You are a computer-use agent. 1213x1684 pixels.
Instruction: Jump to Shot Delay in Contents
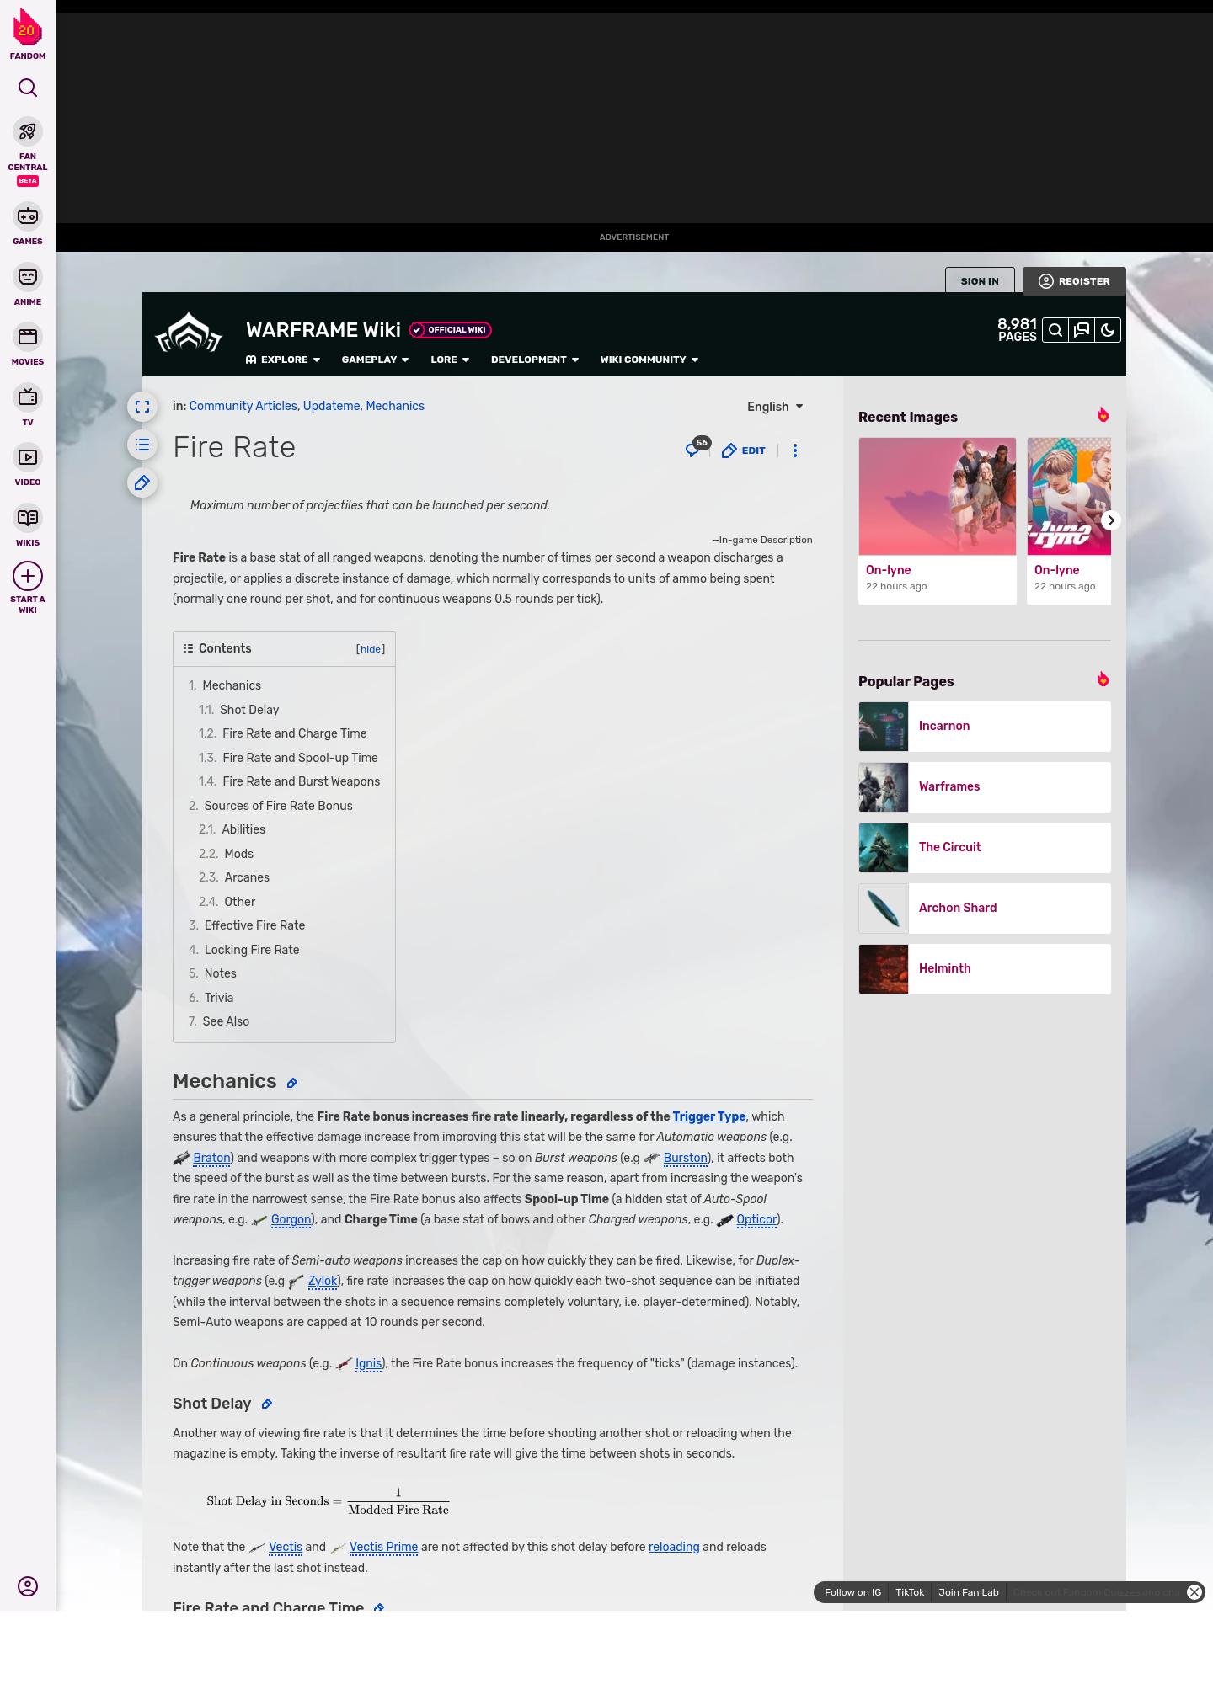[x=239, y=710]
